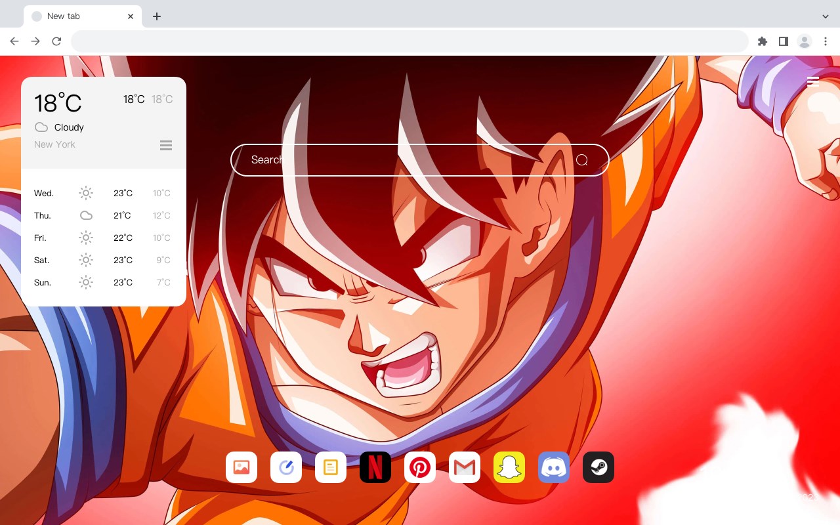The height and width of the screenshot is (525, 840).
Task: Open Chrome's three-dot menu
Action: click(826, 41)
